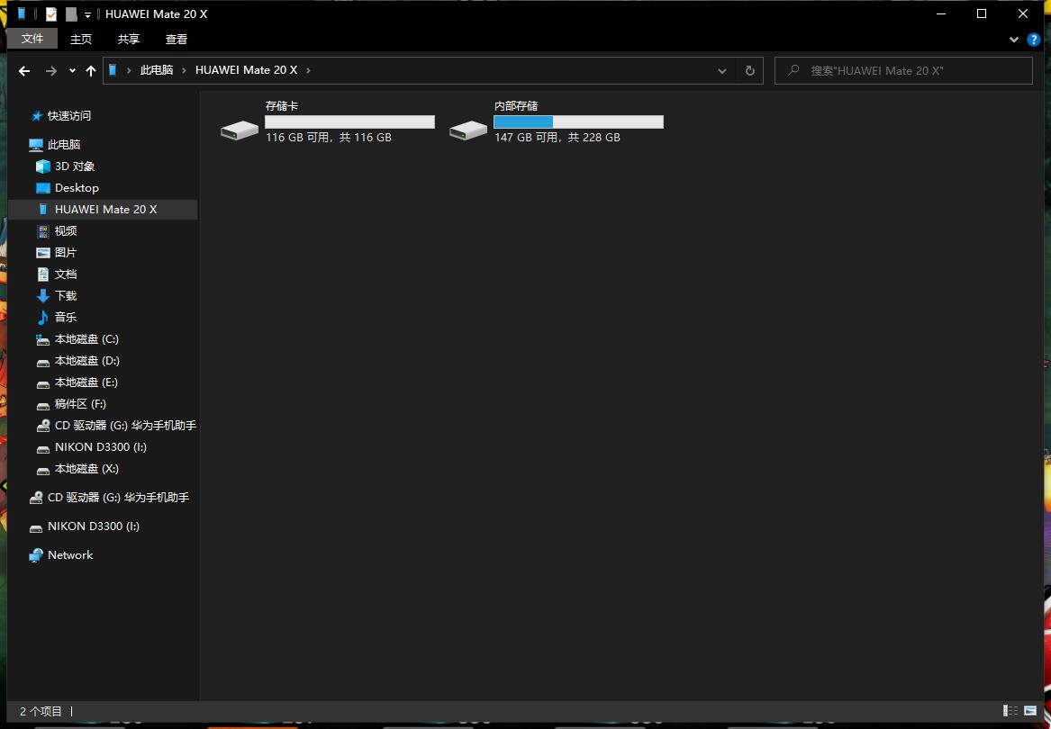Image resolution: width=1051 pixels, height=729 pixels.
Task: Click the 图片 picture icon
Action: click(x=43, y=253)
